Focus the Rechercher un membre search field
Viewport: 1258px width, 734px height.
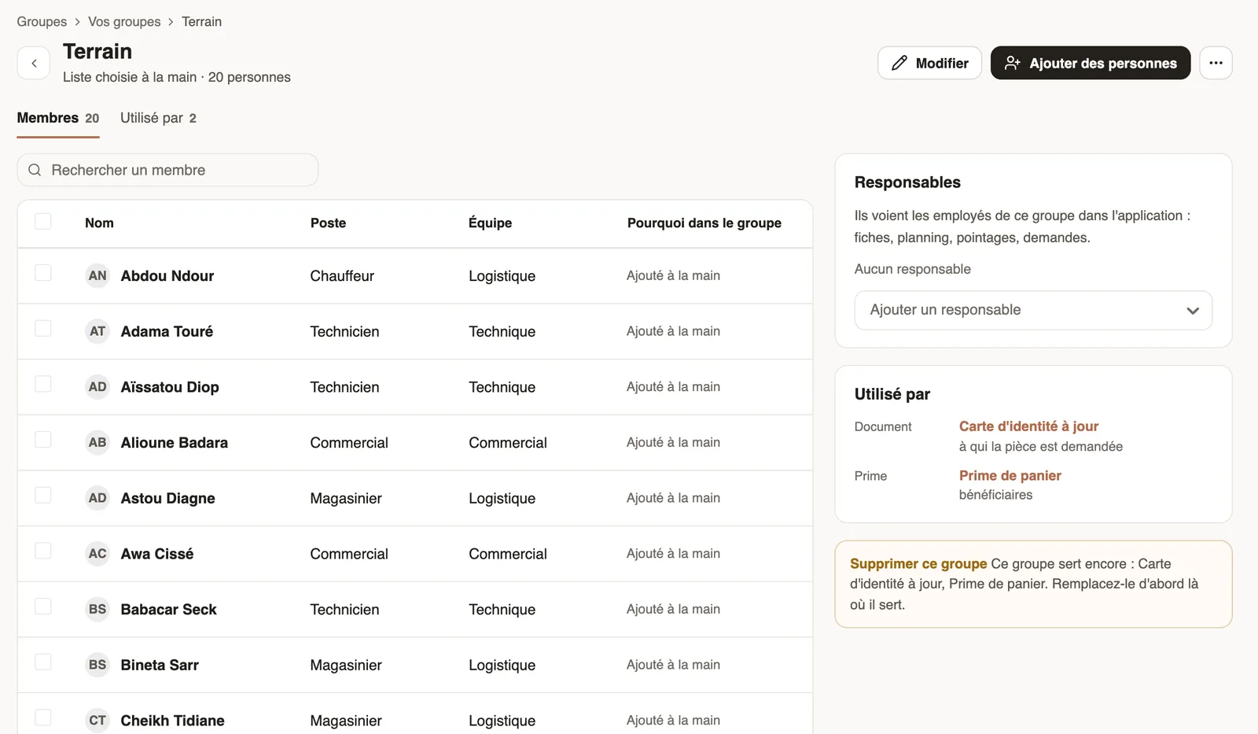[x=167, y=170]
